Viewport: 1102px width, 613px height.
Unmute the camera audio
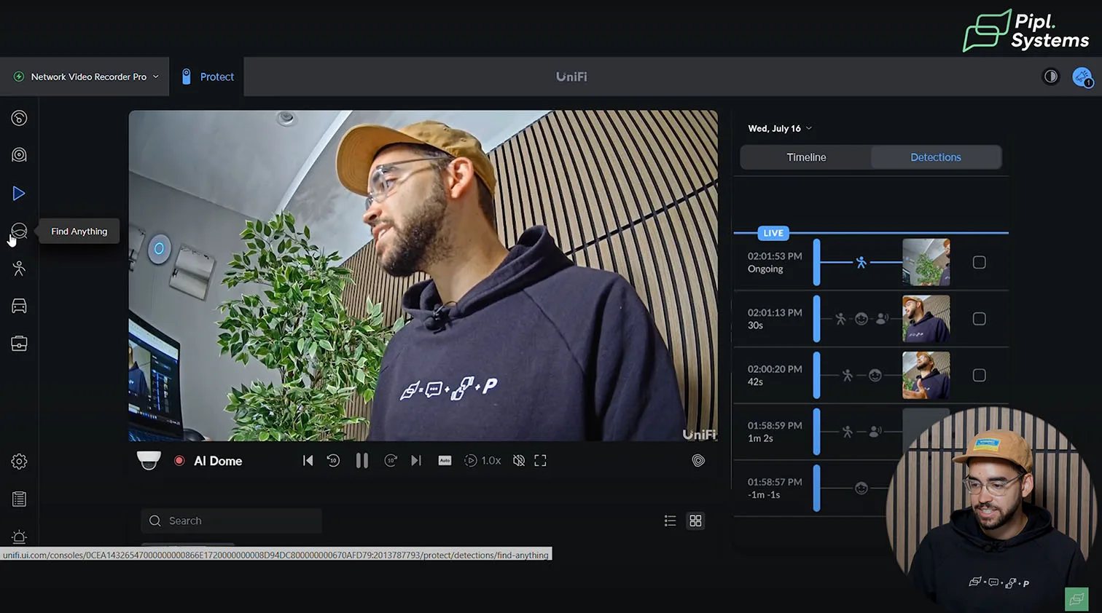pos(519,461)
